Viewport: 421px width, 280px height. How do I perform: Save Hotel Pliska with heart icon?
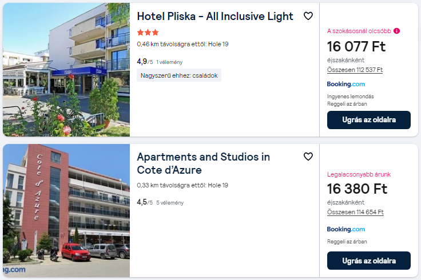[308, 17]
